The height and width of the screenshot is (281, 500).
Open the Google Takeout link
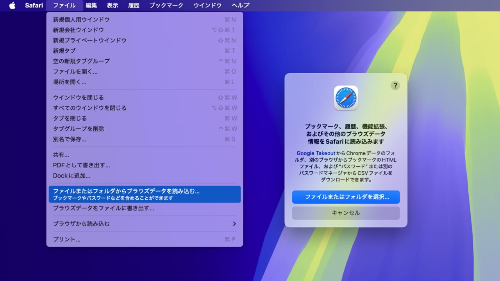click(x=316, y=153)
